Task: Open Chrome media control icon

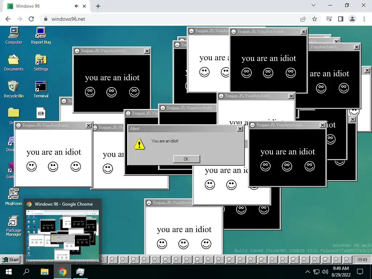Action: pos(329,19)
